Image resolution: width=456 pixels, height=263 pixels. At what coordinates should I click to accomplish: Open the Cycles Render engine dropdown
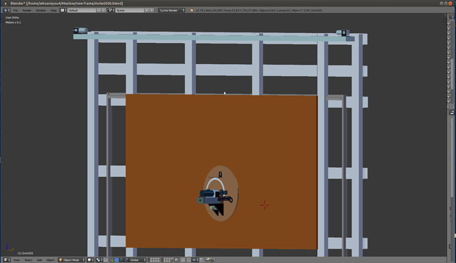pos(172,10)
